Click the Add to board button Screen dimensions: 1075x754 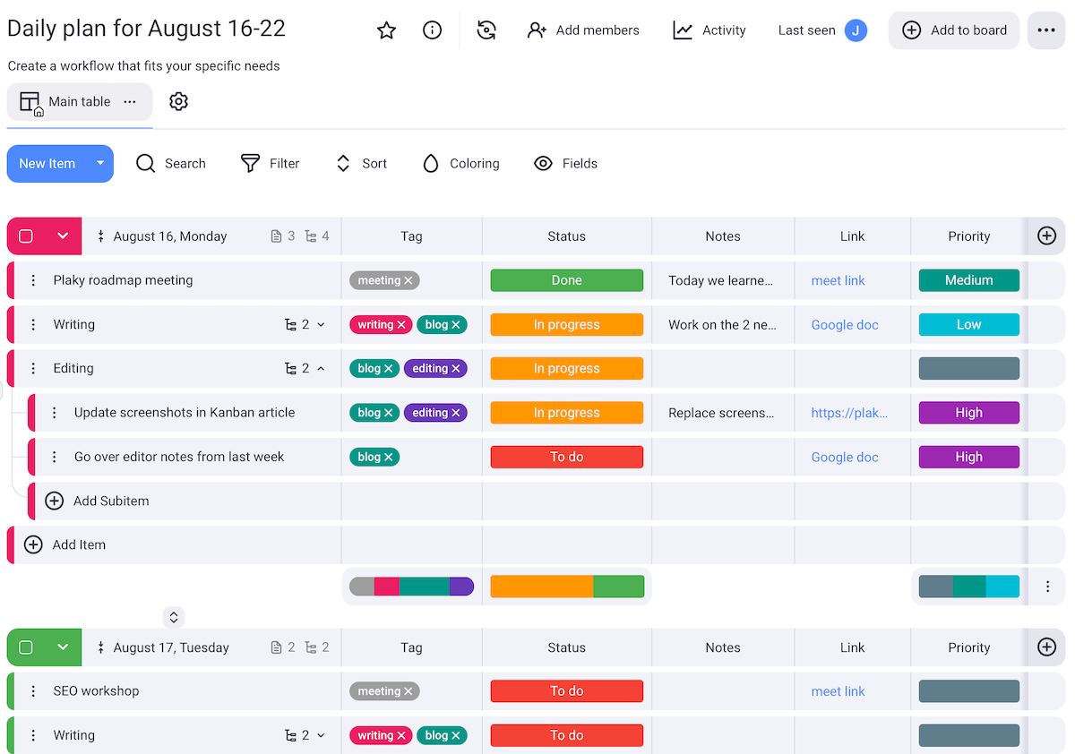pos(953,30)
